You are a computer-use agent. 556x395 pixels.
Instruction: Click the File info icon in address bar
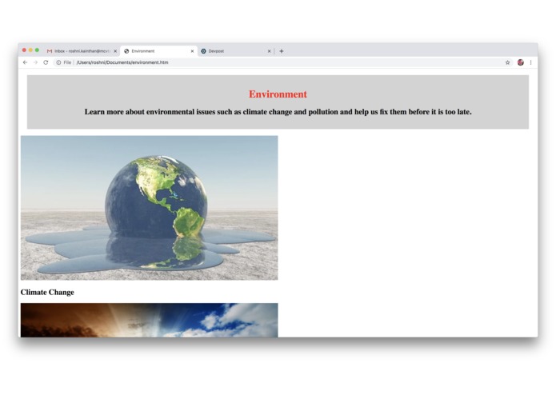pyautogui.click(x=58, y=62)
